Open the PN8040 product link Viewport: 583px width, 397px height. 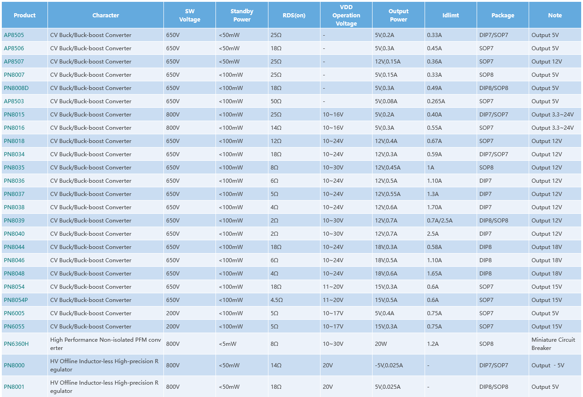(x=14, y=234)
